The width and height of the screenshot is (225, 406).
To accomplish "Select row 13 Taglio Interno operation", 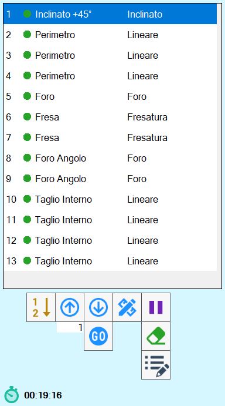I will (110, 261).
